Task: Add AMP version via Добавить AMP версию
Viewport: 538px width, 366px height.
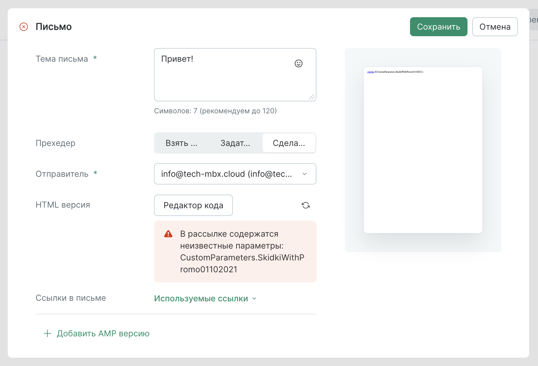Action: (x=103, y=333)
